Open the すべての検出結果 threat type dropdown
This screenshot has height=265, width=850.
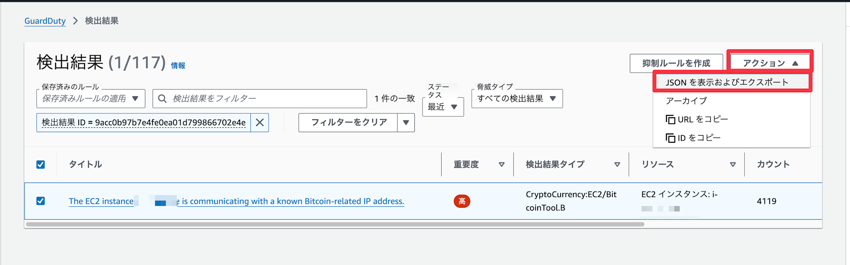pyautogui.click(x=517, y=99)
